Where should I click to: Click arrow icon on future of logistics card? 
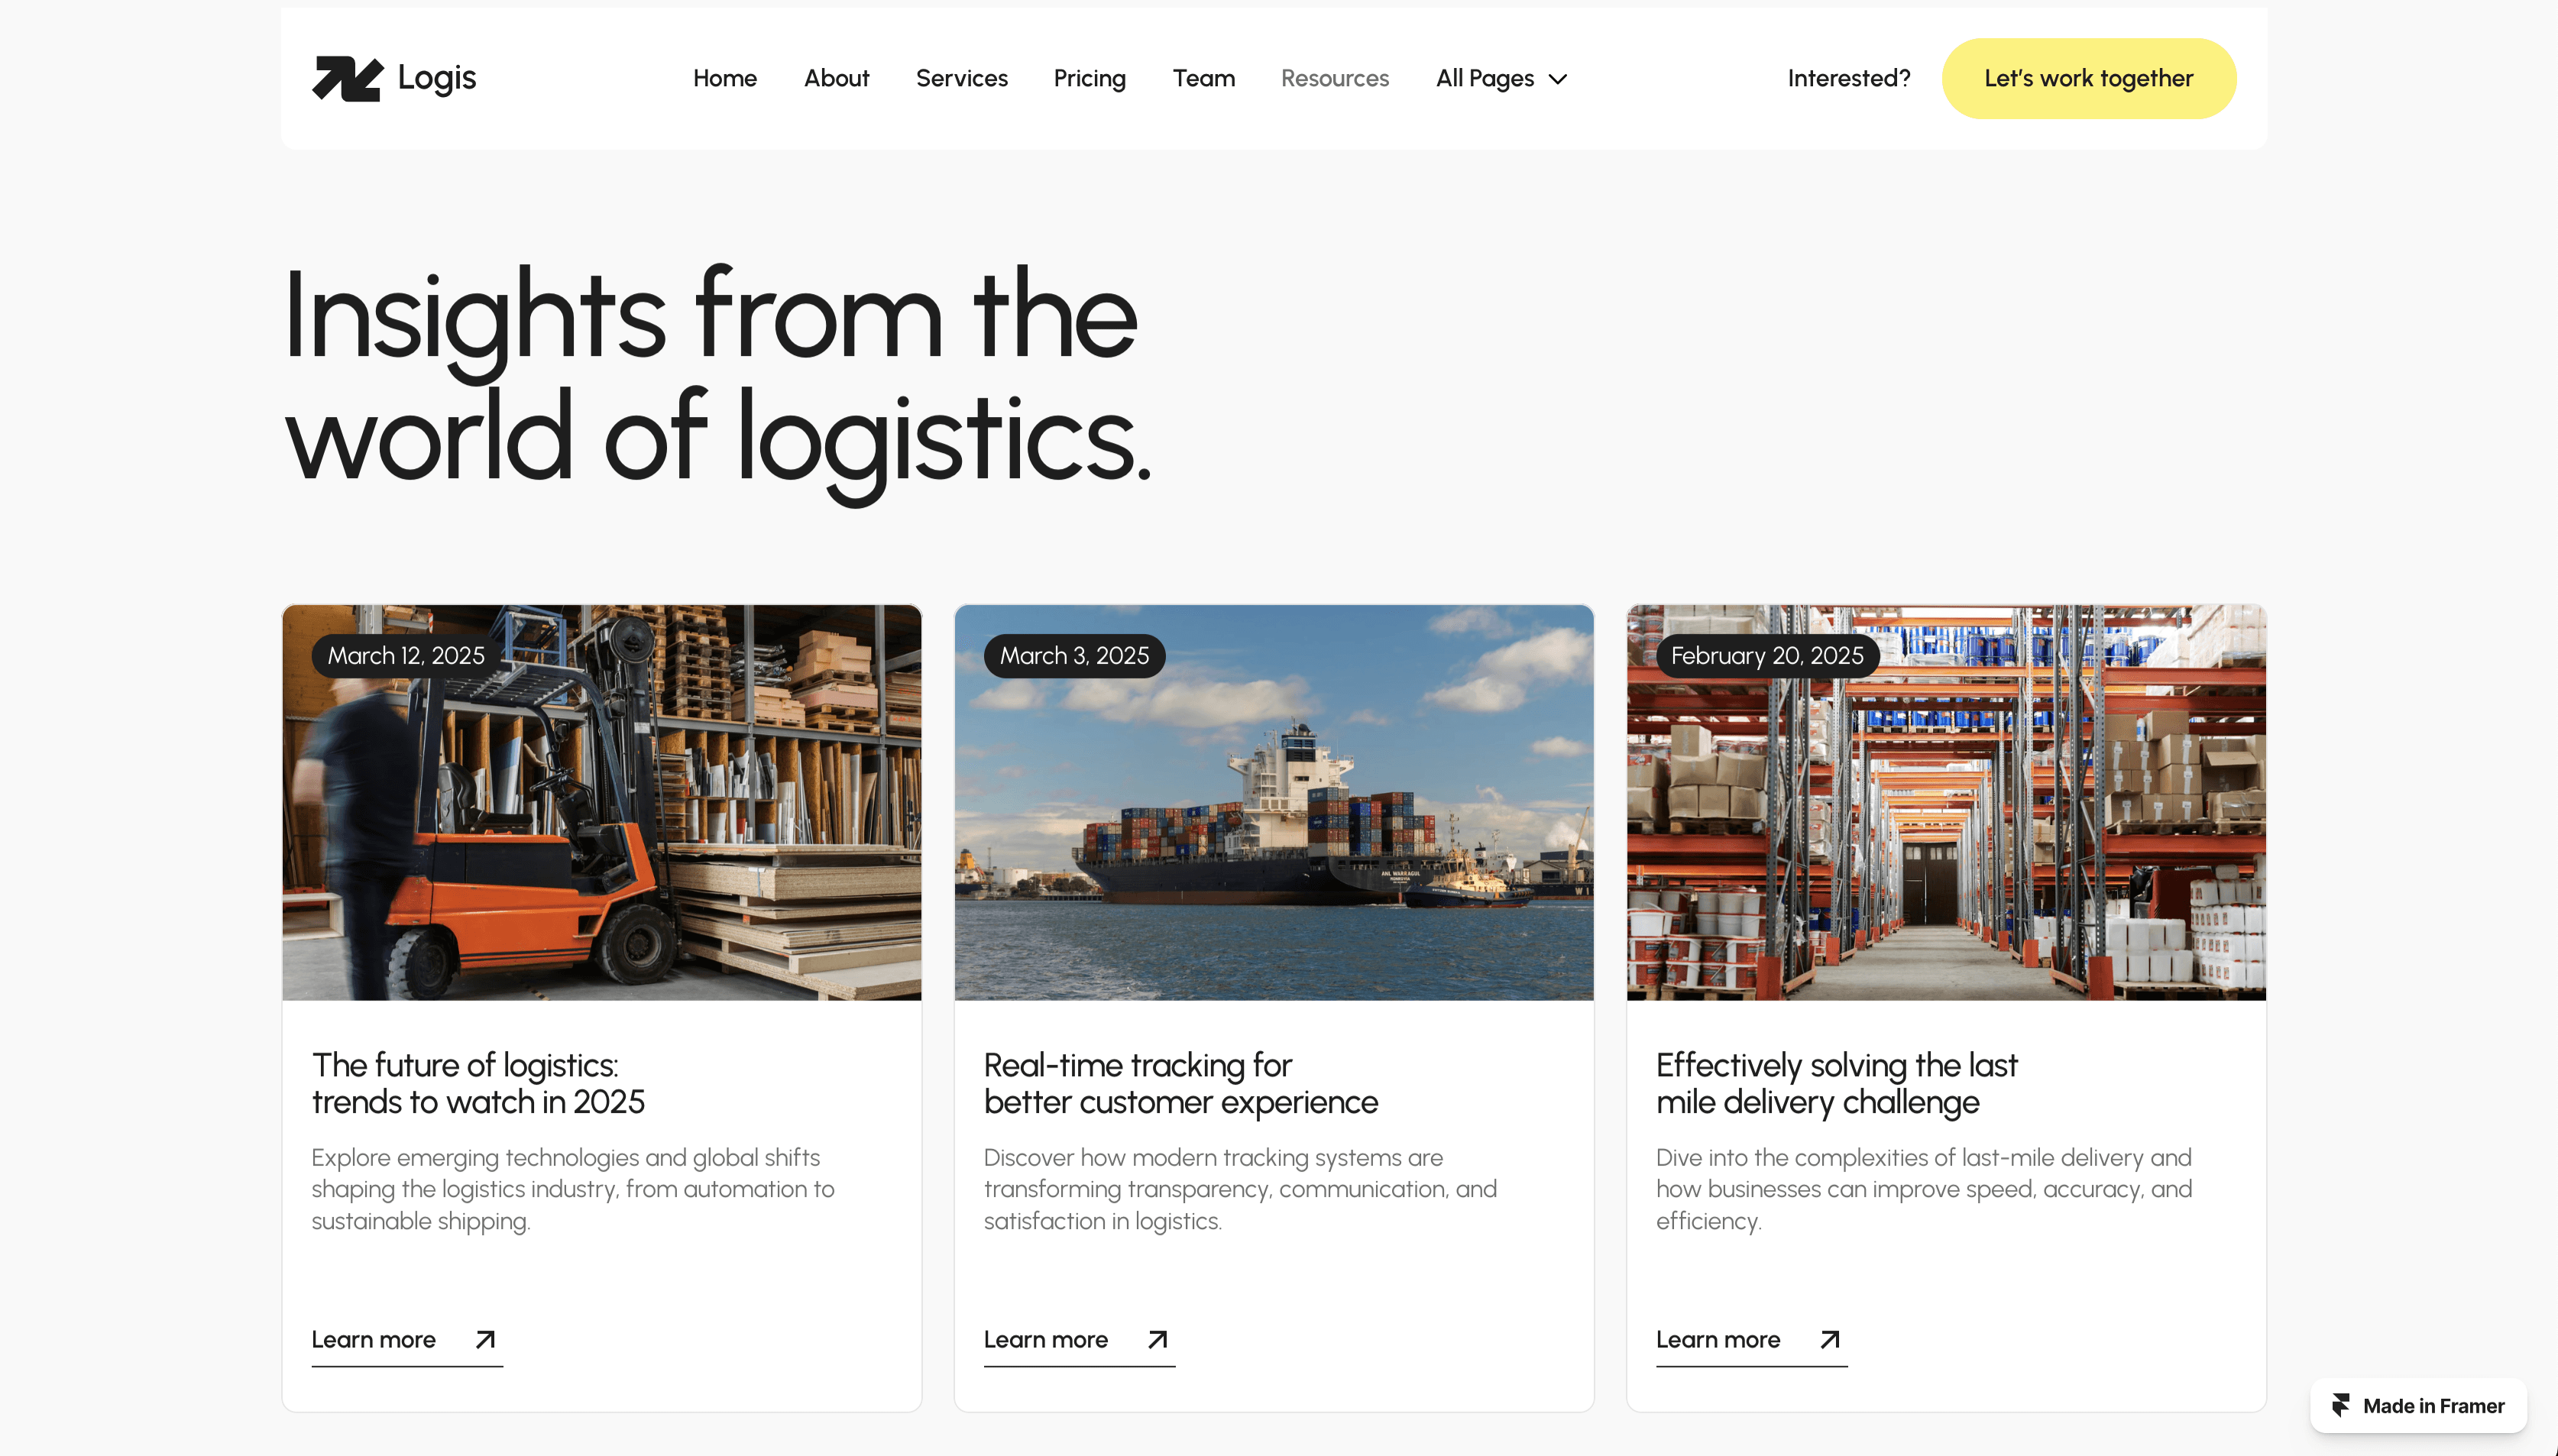pos(485,1339)
